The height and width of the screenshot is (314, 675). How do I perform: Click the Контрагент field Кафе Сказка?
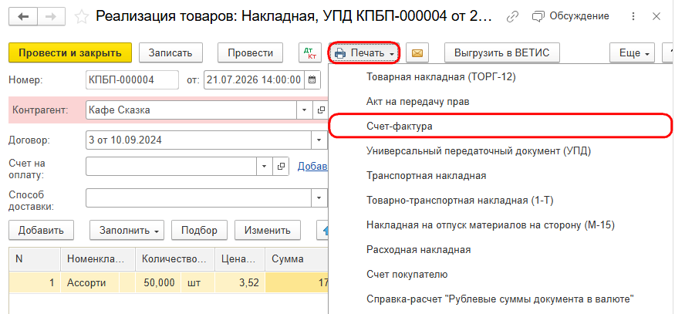pyautogui.click(x=191, y=110)
